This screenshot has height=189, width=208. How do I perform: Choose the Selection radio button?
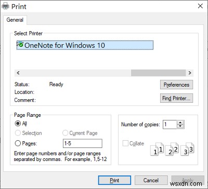(29, 133)
